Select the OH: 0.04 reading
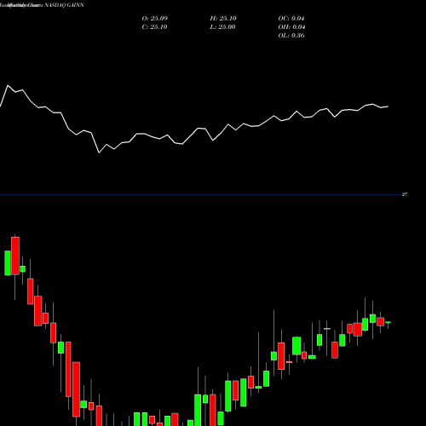This screenshot has width=426, height=426. [291, 27]
